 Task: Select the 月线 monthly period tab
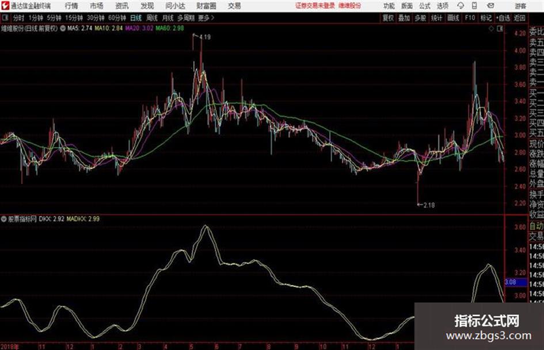coord(168,18)
